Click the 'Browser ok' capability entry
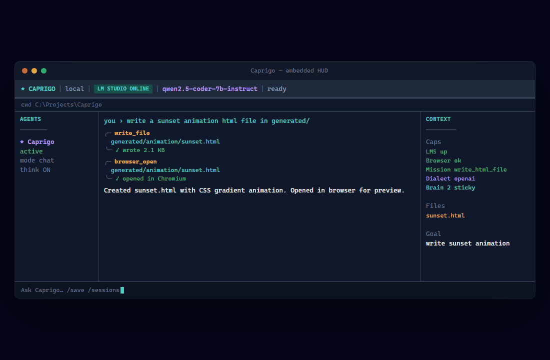The width and height of the screenshot is (550, 360). point(443,160)
